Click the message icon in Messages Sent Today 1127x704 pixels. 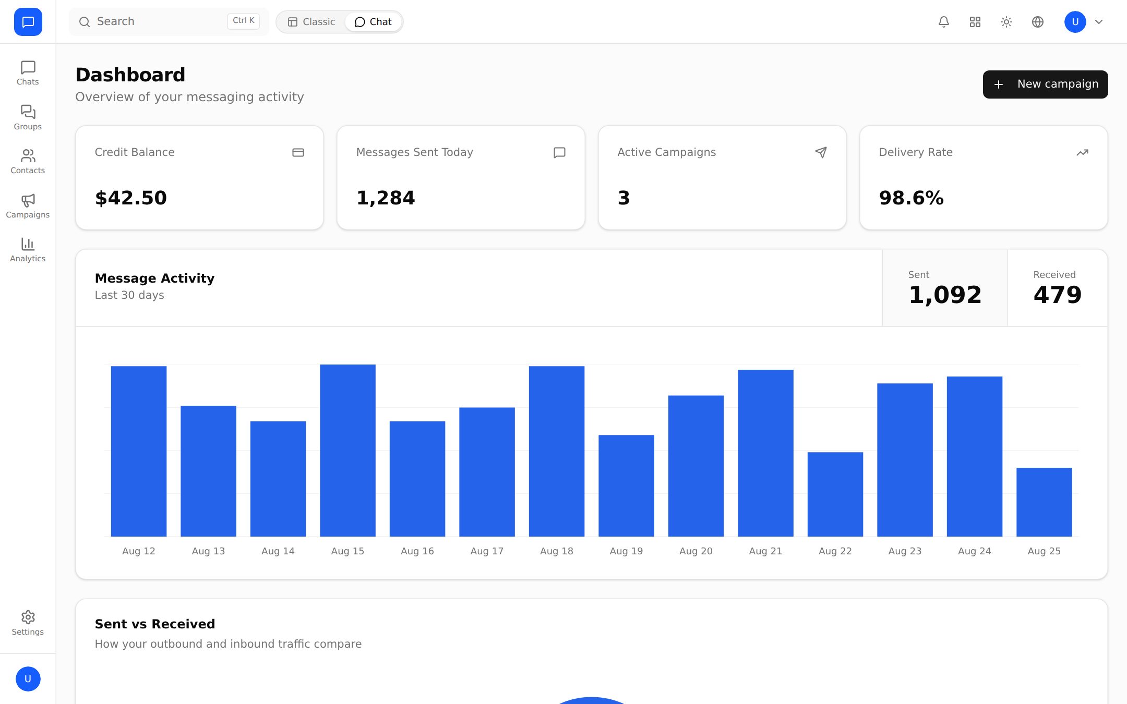[559, 152]
